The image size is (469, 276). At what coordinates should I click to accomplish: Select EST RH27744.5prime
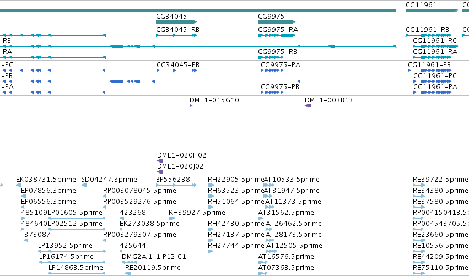[236, 246]
